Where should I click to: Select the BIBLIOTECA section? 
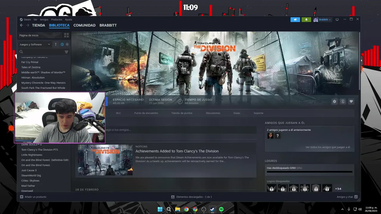[x=59, y=25]
